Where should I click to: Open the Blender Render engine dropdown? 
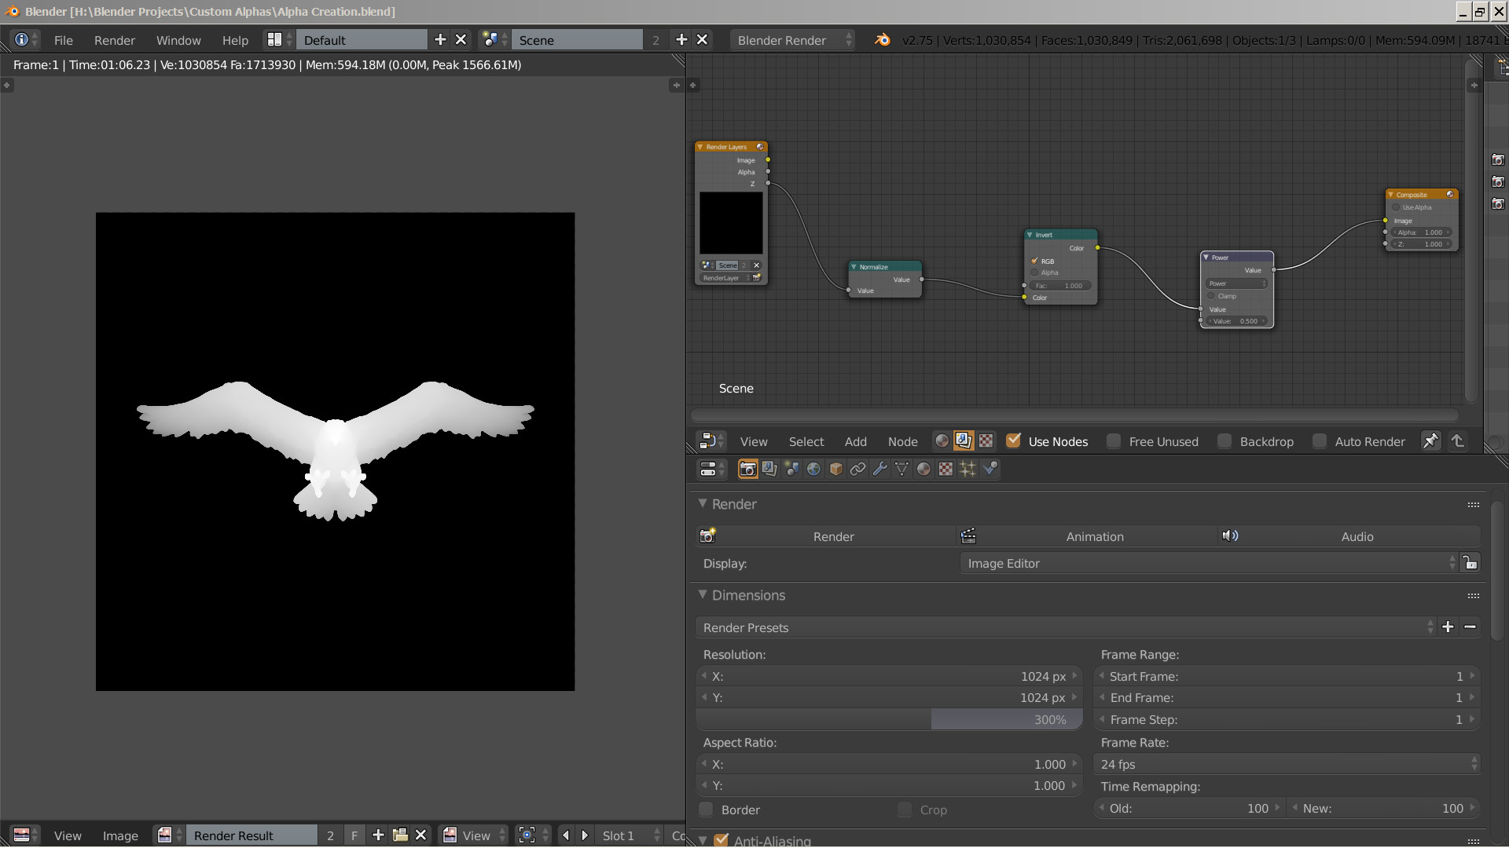point(792,40)
